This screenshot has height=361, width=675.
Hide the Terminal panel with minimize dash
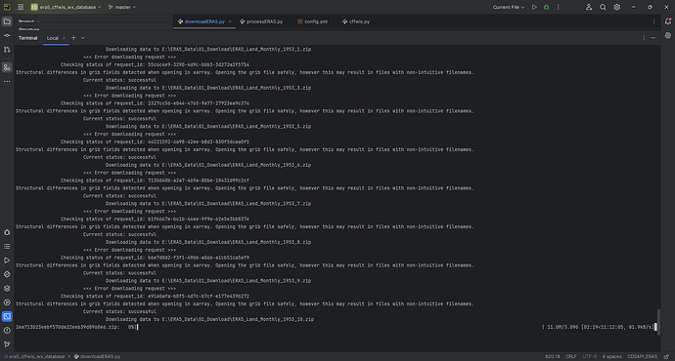coord(653,38)
